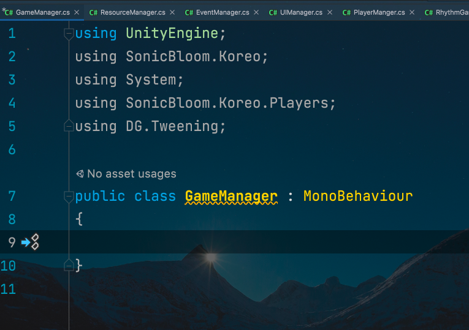Click the Unity icon beside No asset usages
The height and width of the screenshot is (330, 469).
click(80, 174)
